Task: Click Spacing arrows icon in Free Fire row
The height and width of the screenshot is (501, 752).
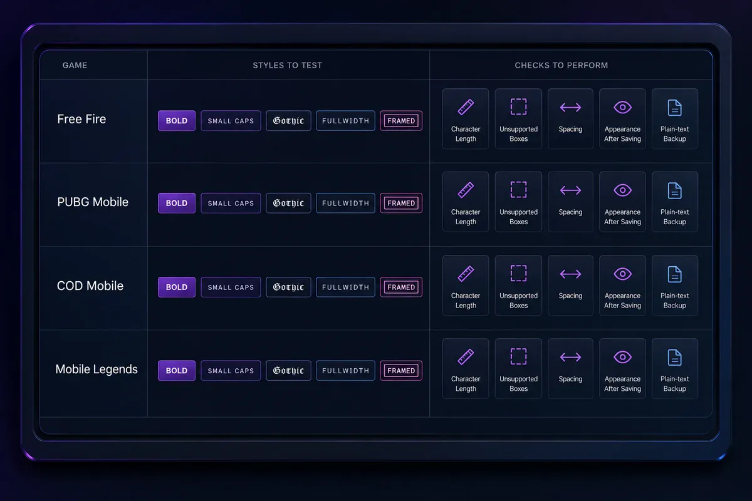Action: point(570,107)
